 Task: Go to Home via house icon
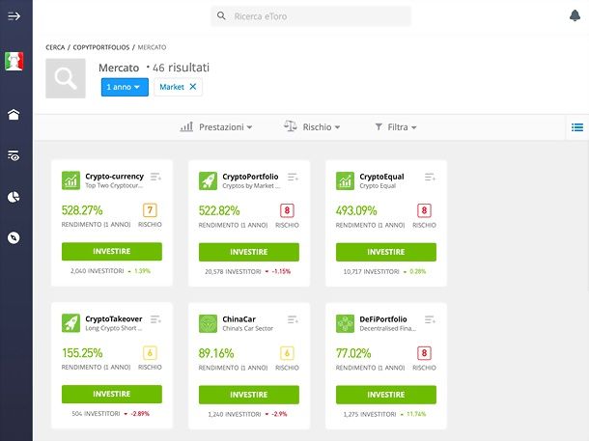coord(14,115)
